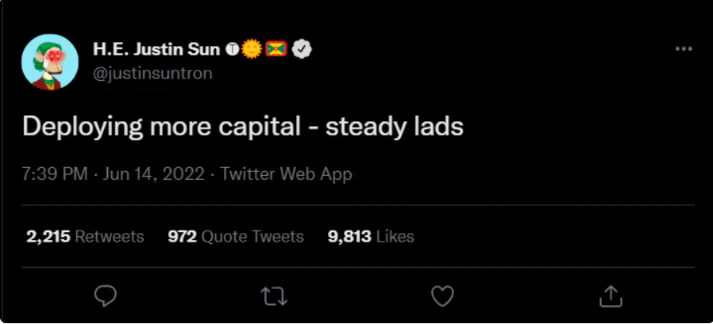The width and height of the screenshot is (713, 324).
Task: Click the sun emoji beside the name
Action: pos(252,49)
